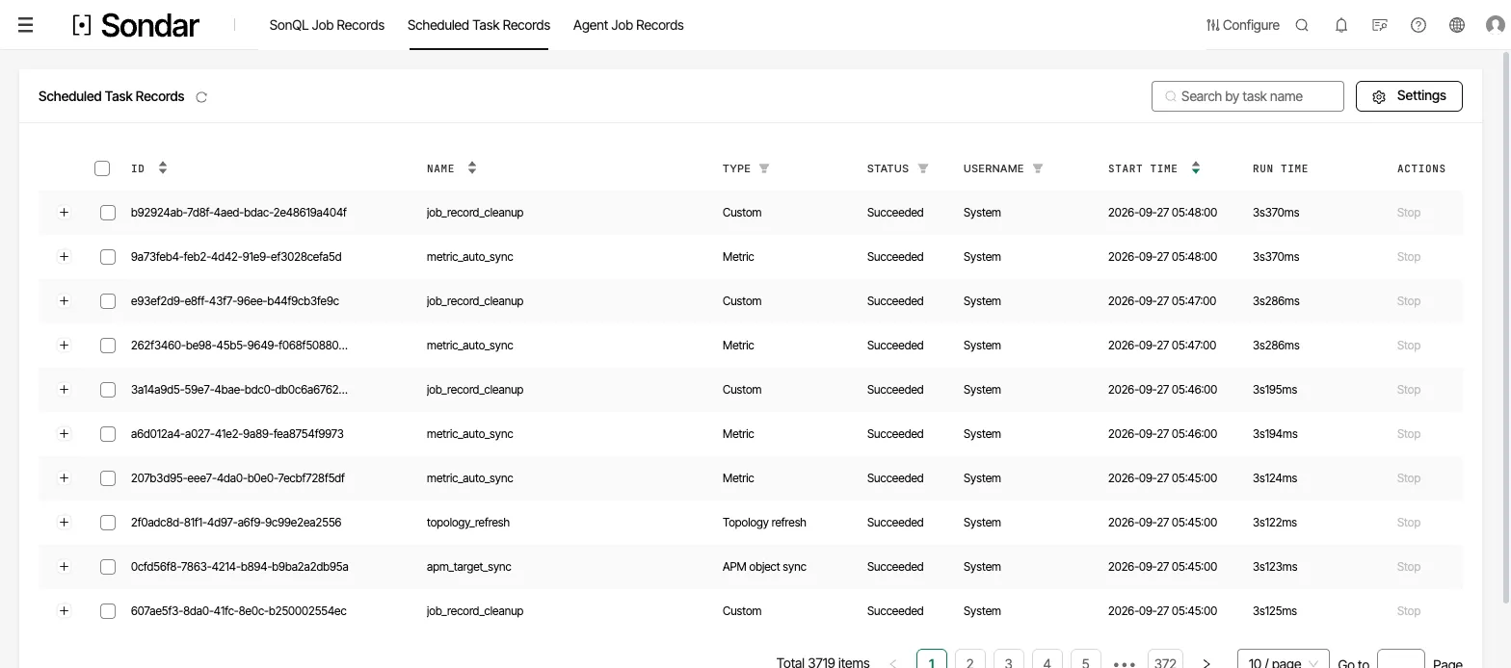Switch to SonQL Job Records tab
Screen dimensions: 1511x668
coord(327,25)
